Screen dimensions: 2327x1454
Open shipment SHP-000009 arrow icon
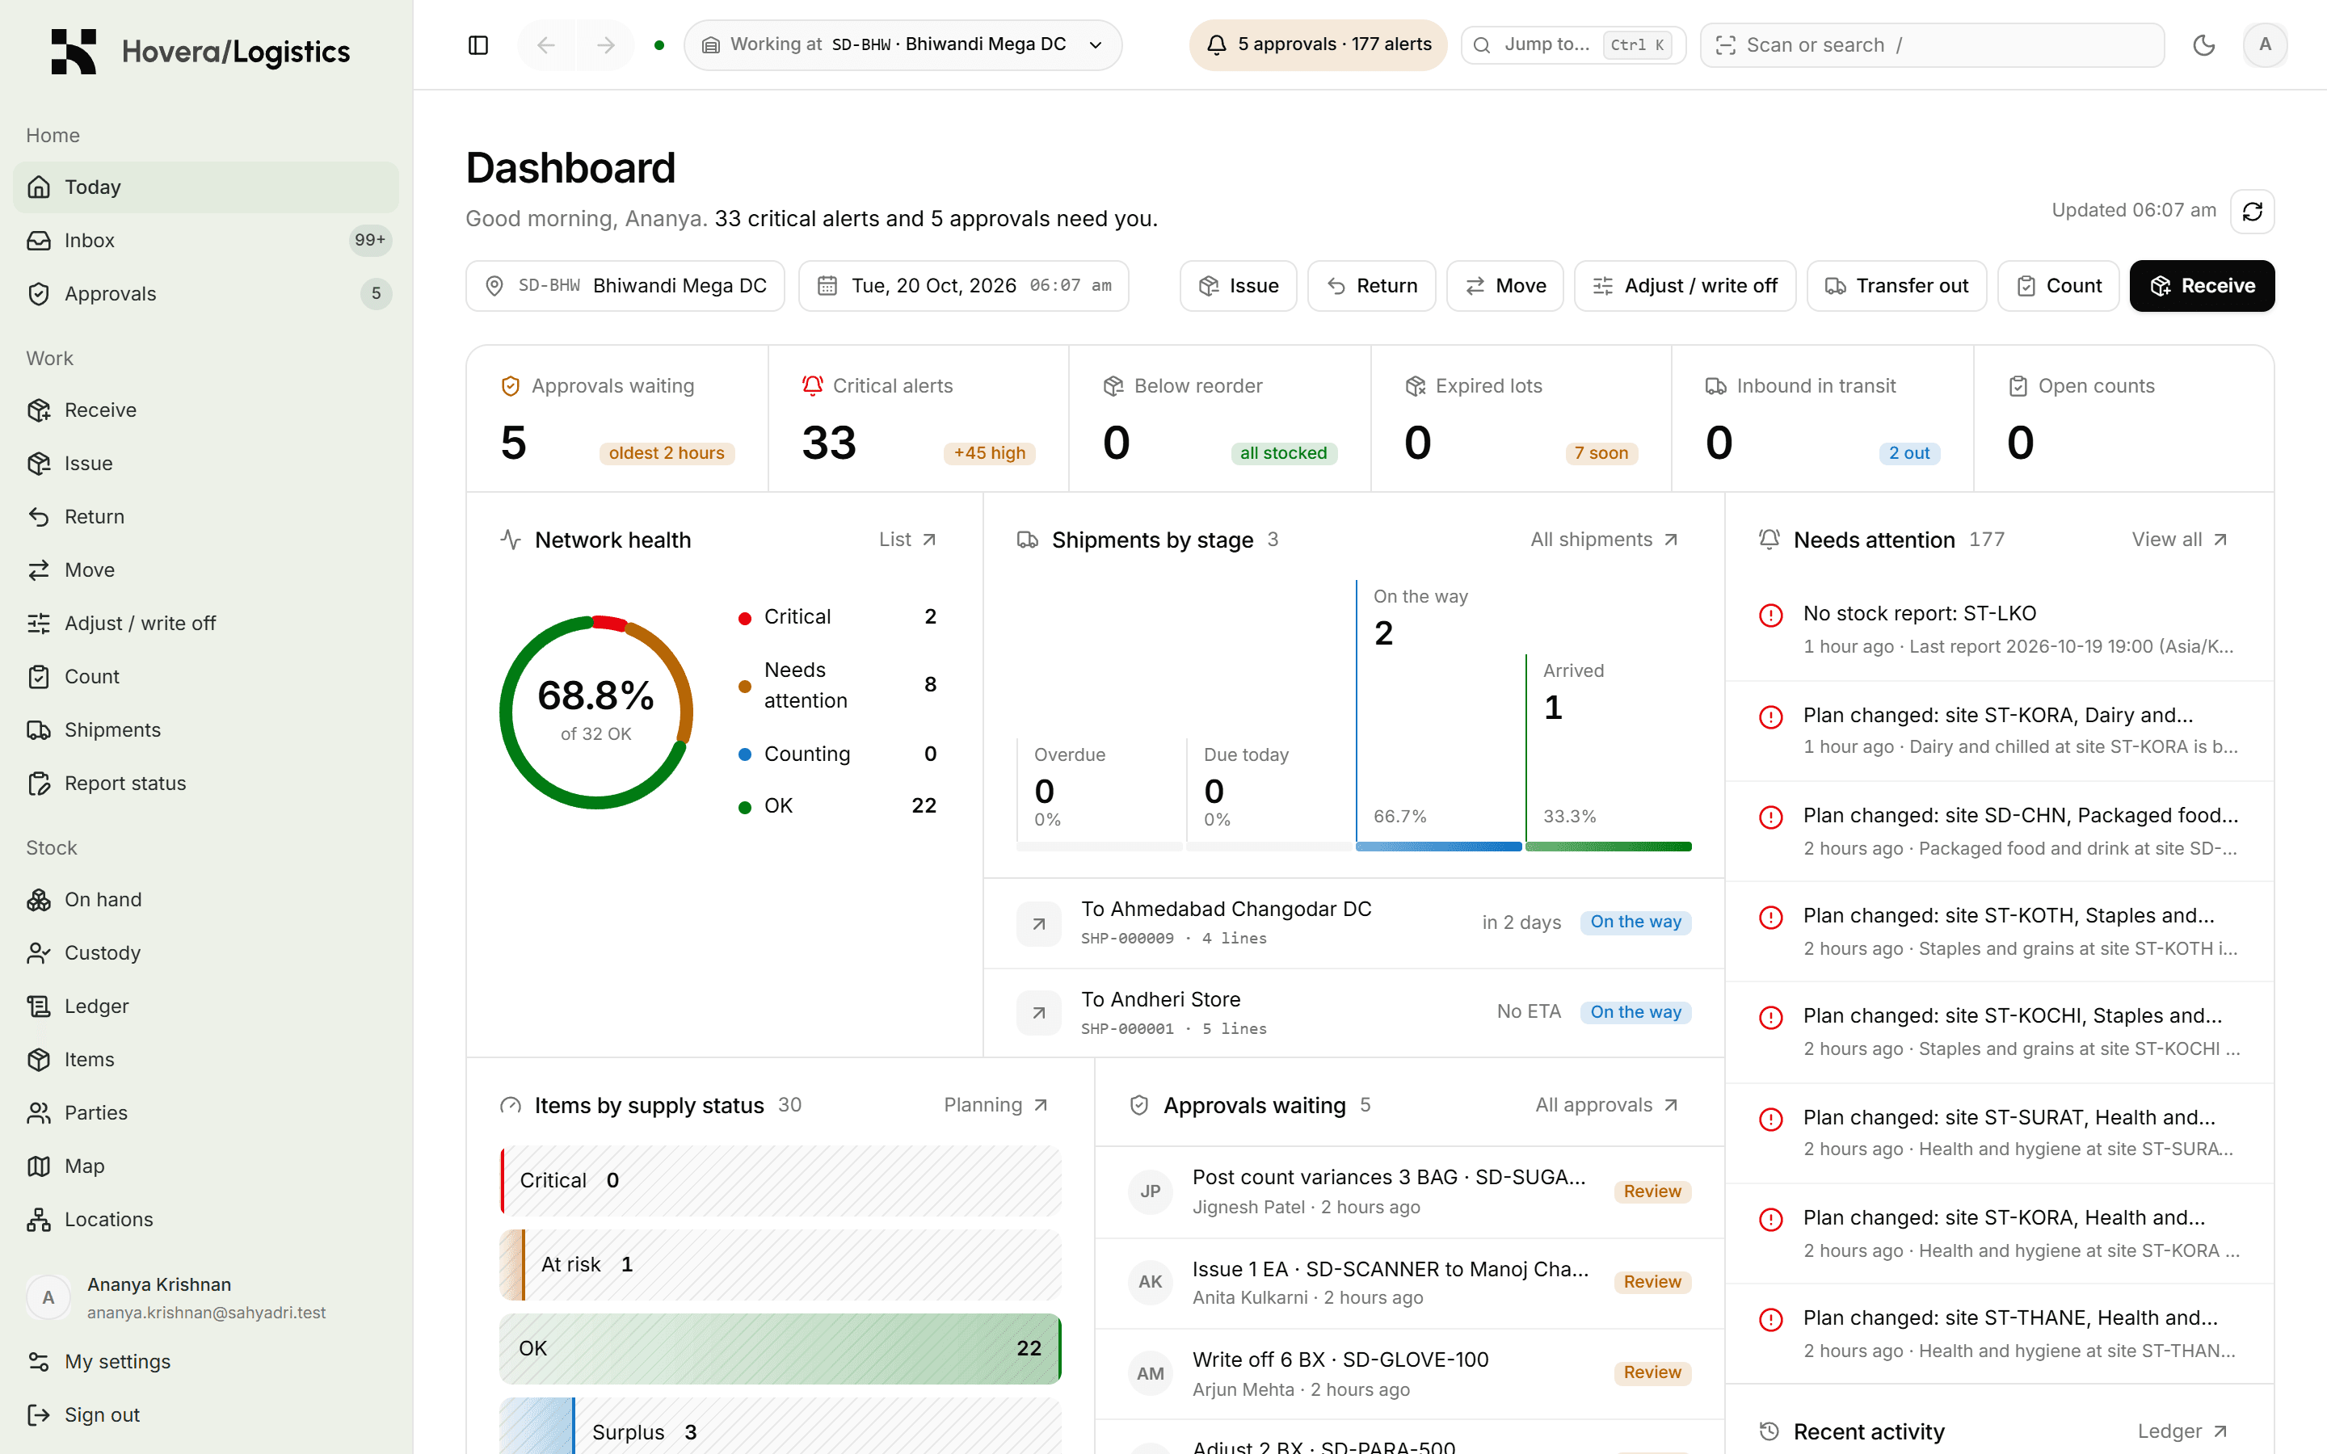[1038, 923]
